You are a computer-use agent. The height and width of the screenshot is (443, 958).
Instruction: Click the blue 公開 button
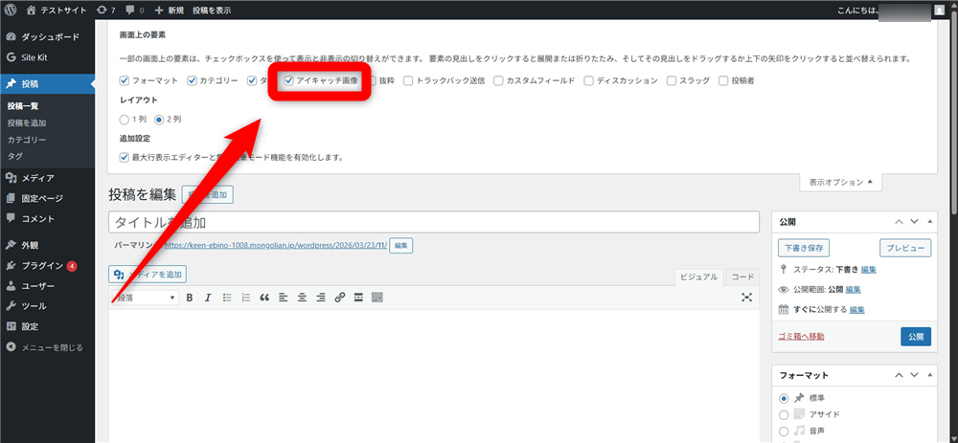[916, 337]
